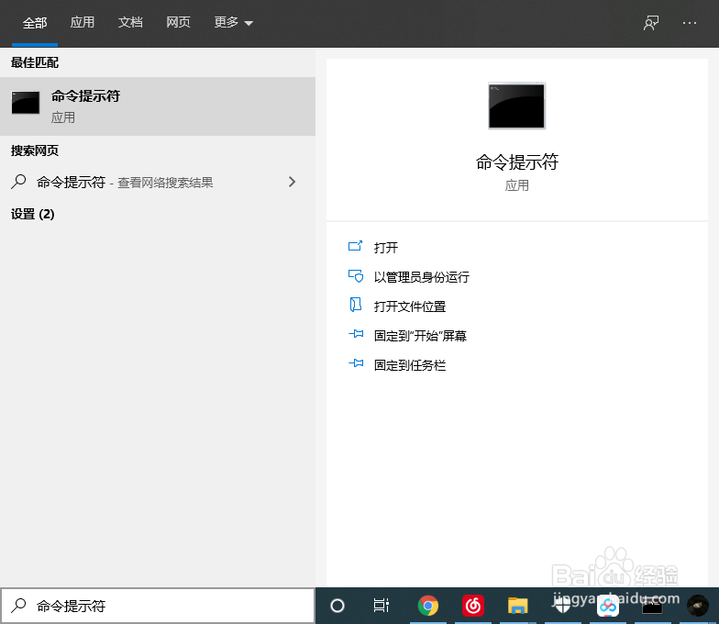Click the 命令提示符 title in details pane
This screenshot has height=624, width=719.
tap(517, 162)
